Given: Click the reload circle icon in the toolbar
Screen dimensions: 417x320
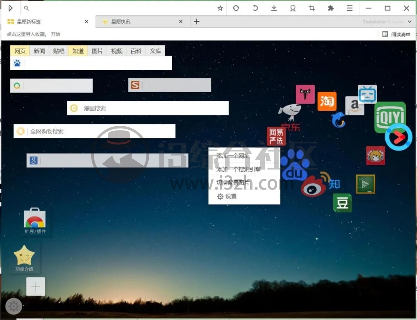Looking at the screenshot, I should point(236,8).
